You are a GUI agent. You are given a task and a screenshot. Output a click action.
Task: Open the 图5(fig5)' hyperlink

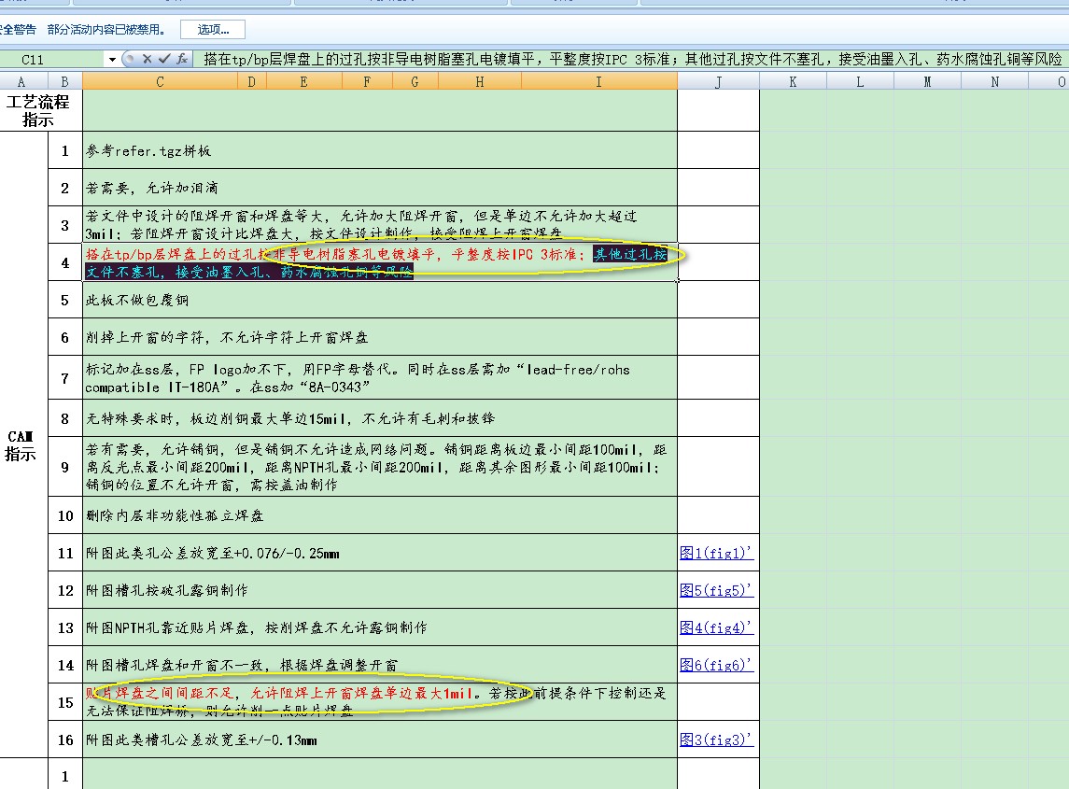[716, 590]
